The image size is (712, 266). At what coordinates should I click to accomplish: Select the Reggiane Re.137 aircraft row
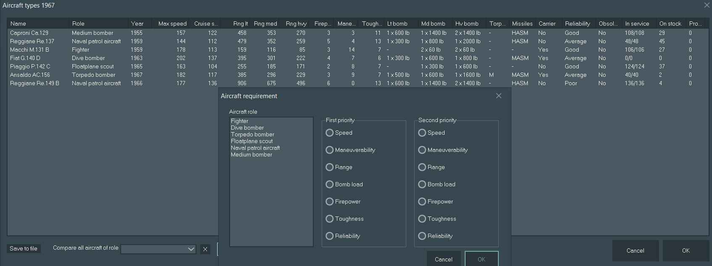pos(357,41)
